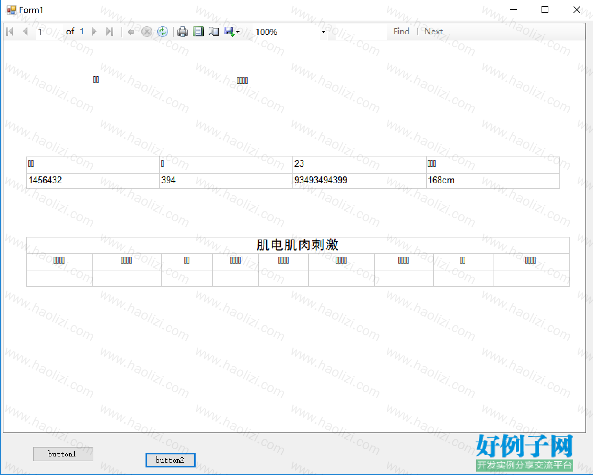
Task: Click the table title 肌电肌肉刺激
Action: (x=298, y=245)
